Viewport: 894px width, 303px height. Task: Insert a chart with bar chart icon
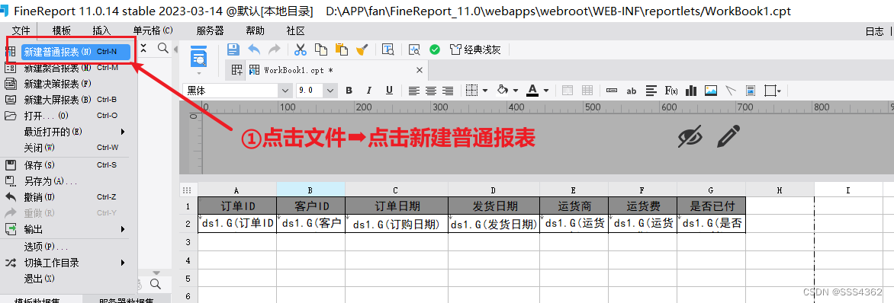pyautogui.click(x=692, y=90)
